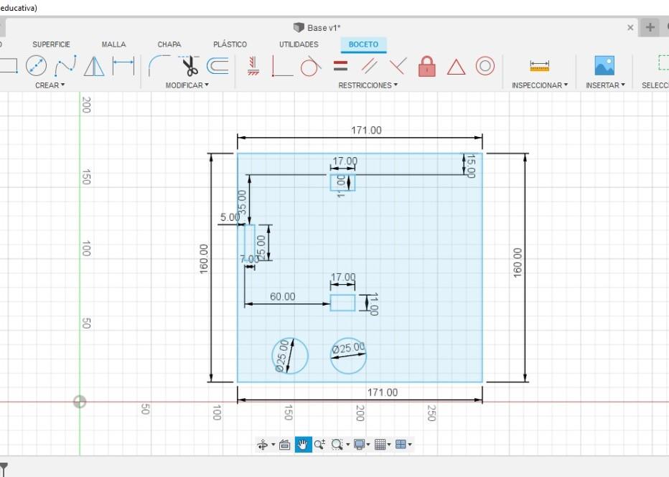Click the right 160.00 height dimension
The width and height of the screenshot is (669, 477).
coord(517,263)
